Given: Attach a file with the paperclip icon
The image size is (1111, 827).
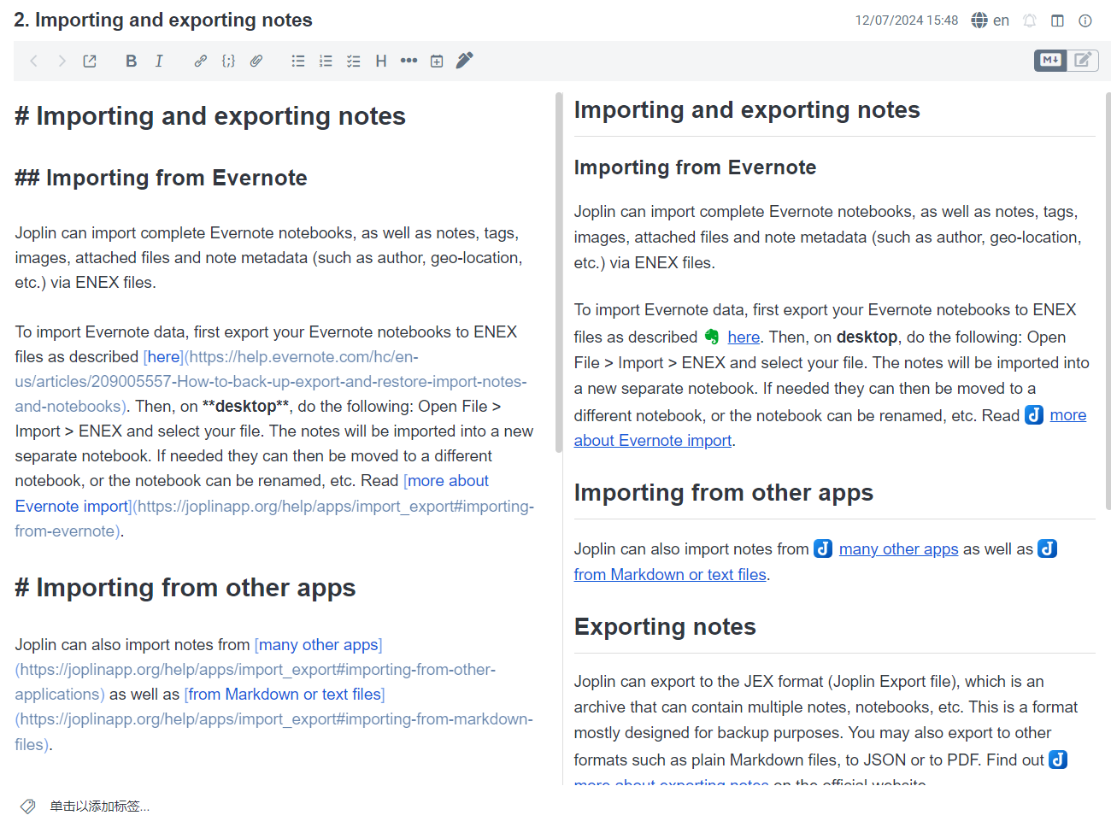Looking at the screenshot, I should click(256, 61).
